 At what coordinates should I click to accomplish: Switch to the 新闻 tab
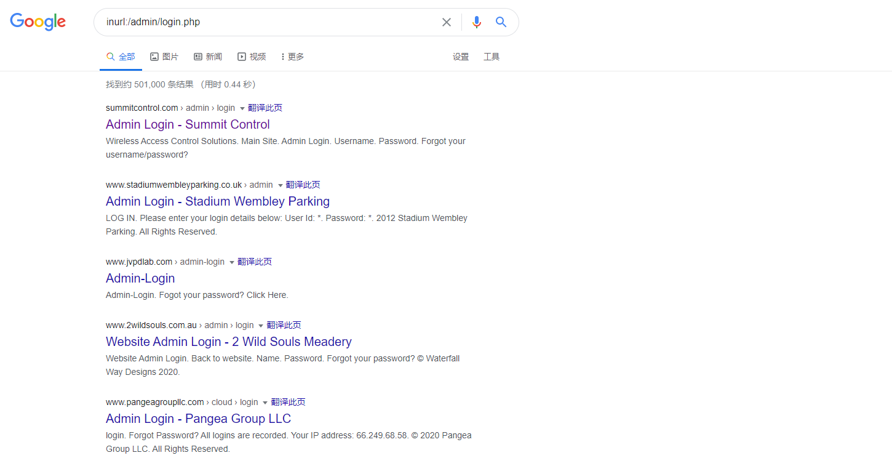pyautogui.click(x=208, y=57)
